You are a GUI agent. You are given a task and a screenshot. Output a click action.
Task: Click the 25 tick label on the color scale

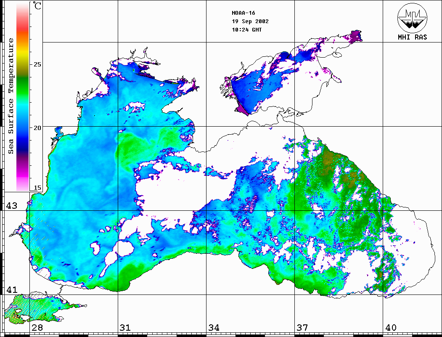pos(37,64)
